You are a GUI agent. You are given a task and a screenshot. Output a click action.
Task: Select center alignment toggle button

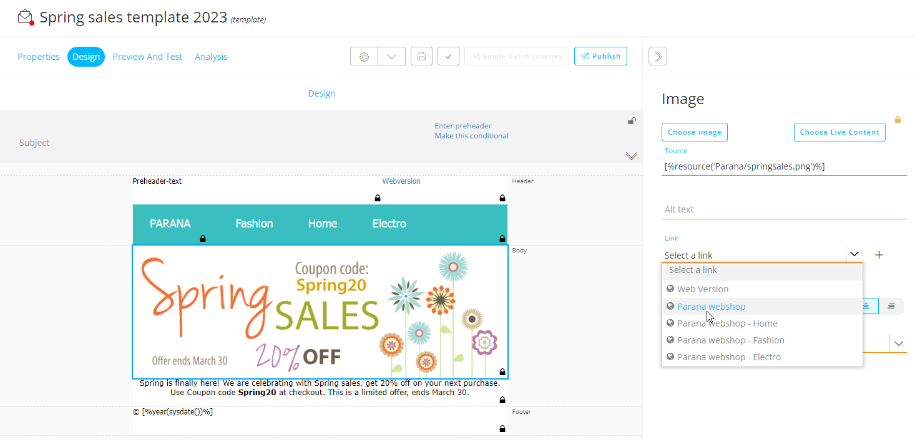[868, 306]
